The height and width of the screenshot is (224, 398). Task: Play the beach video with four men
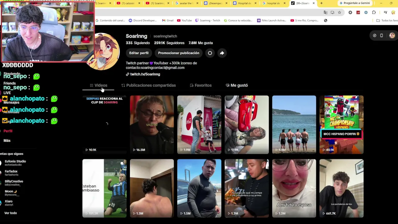[294, 124]
